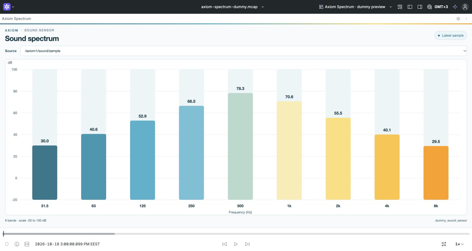Click the 500 Hz bar
The image size is (472, 251).
pyautogui.click(x=240, y=146)
